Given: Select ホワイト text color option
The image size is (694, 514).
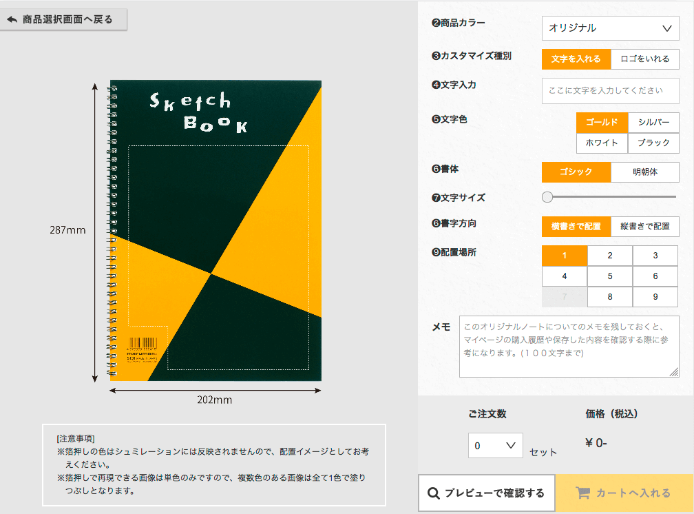Looking at the screenshot, I should tap(602, 143).
